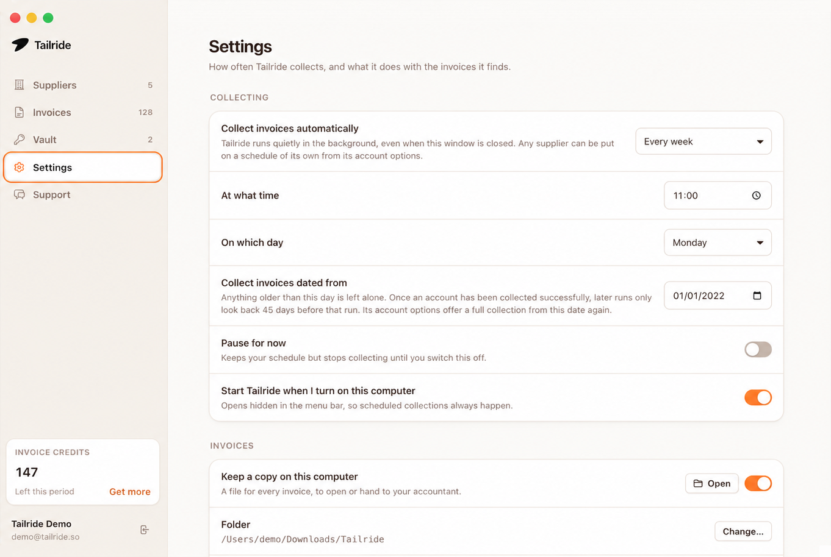
Task: Click the Tailride Demo account name
Action: click(x=41, y=523)
